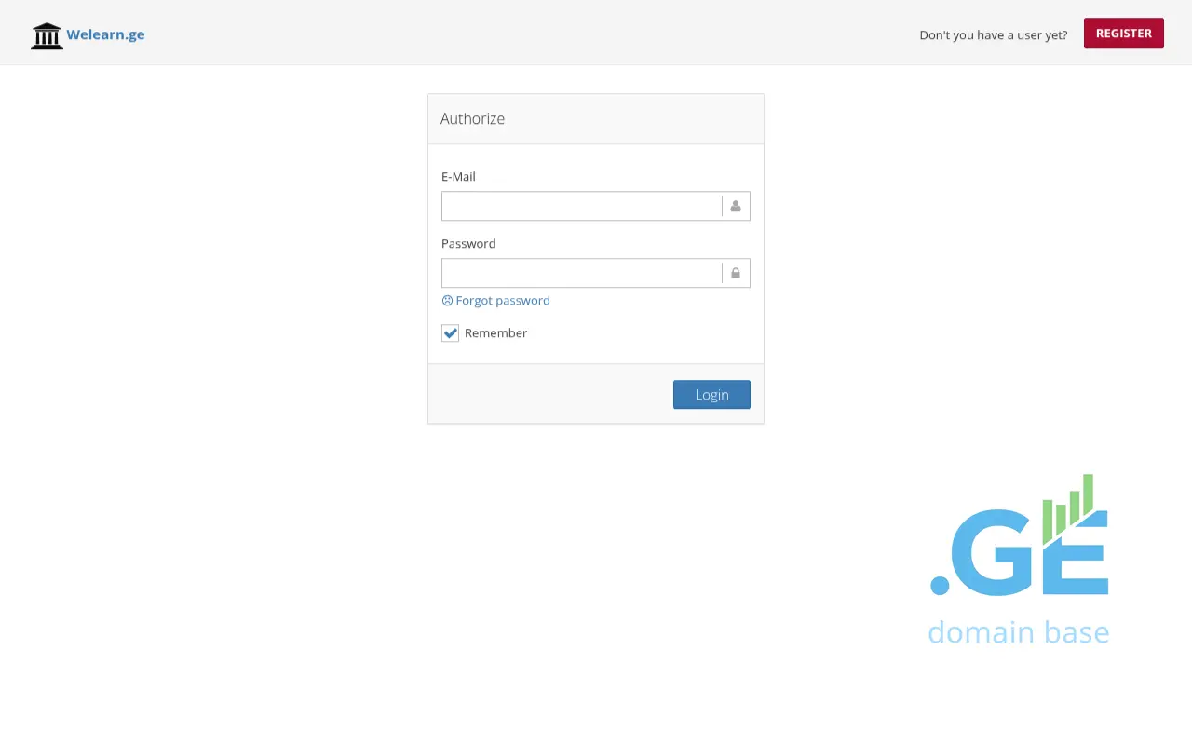Uncheck the Remember checkbox
Screen dimensions: 1192x745
coord(451,333)
